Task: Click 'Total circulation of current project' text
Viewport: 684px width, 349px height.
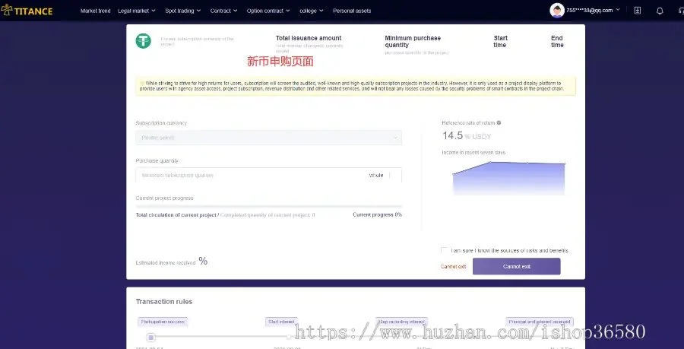Action: pyautogui.click(x=176, y=215)
